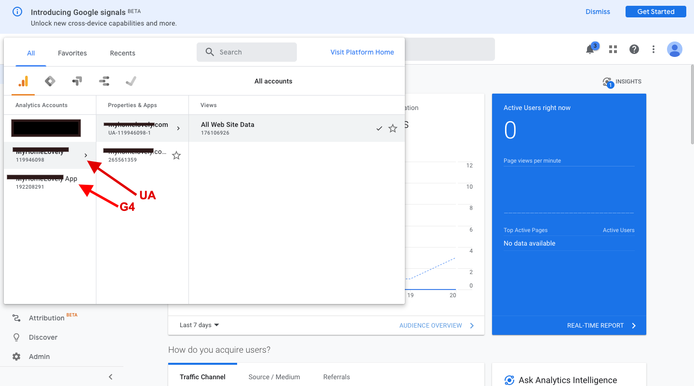The width and height of the screenshot is (694, 386).
Task: Click the Ask Analytics Intelligence icon
Action: point(509,380)
